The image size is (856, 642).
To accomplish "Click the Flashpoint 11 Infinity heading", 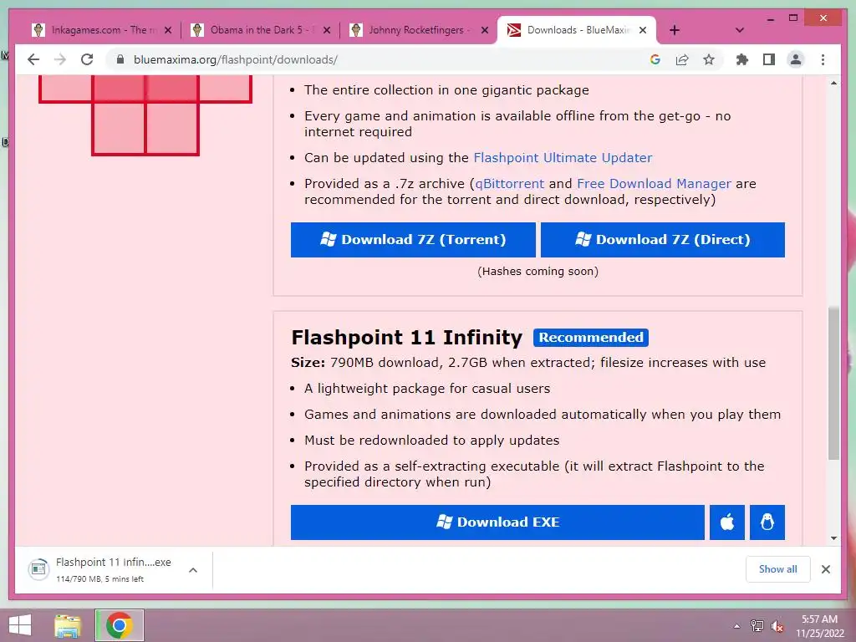I will [x=407, y=338].
